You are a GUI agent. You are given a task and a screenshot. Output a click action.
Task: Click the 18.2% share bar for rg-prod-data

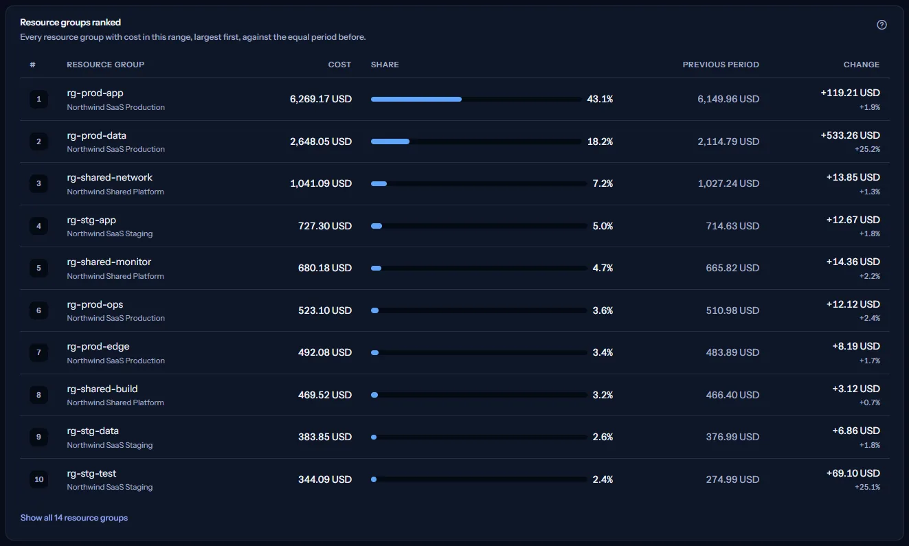pos(476,142)
